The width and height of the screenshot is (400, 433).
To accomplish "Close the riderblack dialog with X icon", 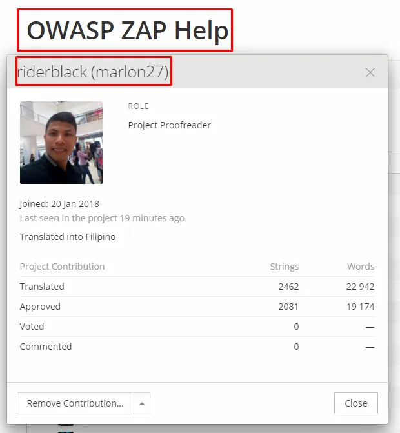I will point(370,72).
